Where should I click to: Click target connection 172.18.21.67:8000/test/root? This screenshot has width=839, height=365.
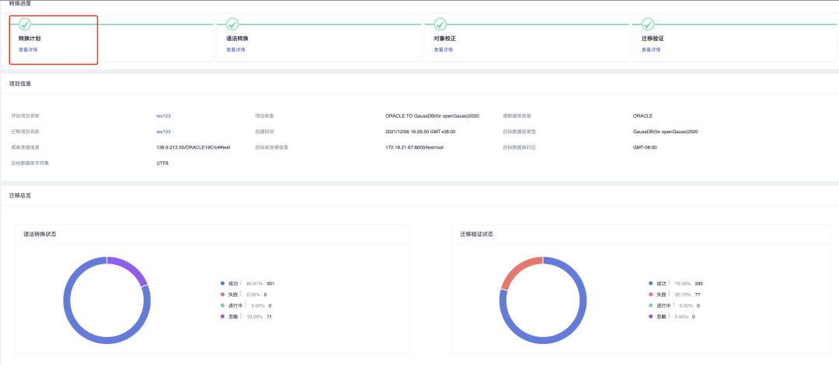(x=414, y=147)
